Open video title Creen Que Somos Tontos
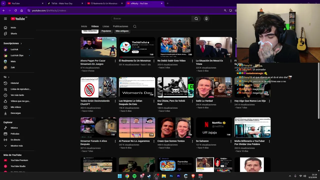Screen dimensions: 320x180 (171, 141)
